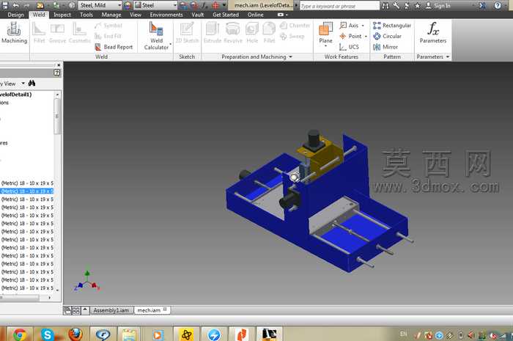Open the Bead Report
This screenshot has width=513, height=341.
tap(114, 47)
